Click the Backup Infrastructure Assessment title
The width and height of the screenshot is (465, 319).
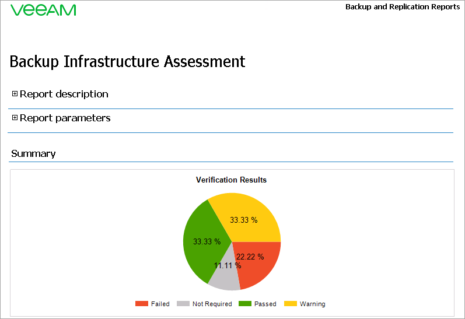pyautogui.click(x=128, y=62)
